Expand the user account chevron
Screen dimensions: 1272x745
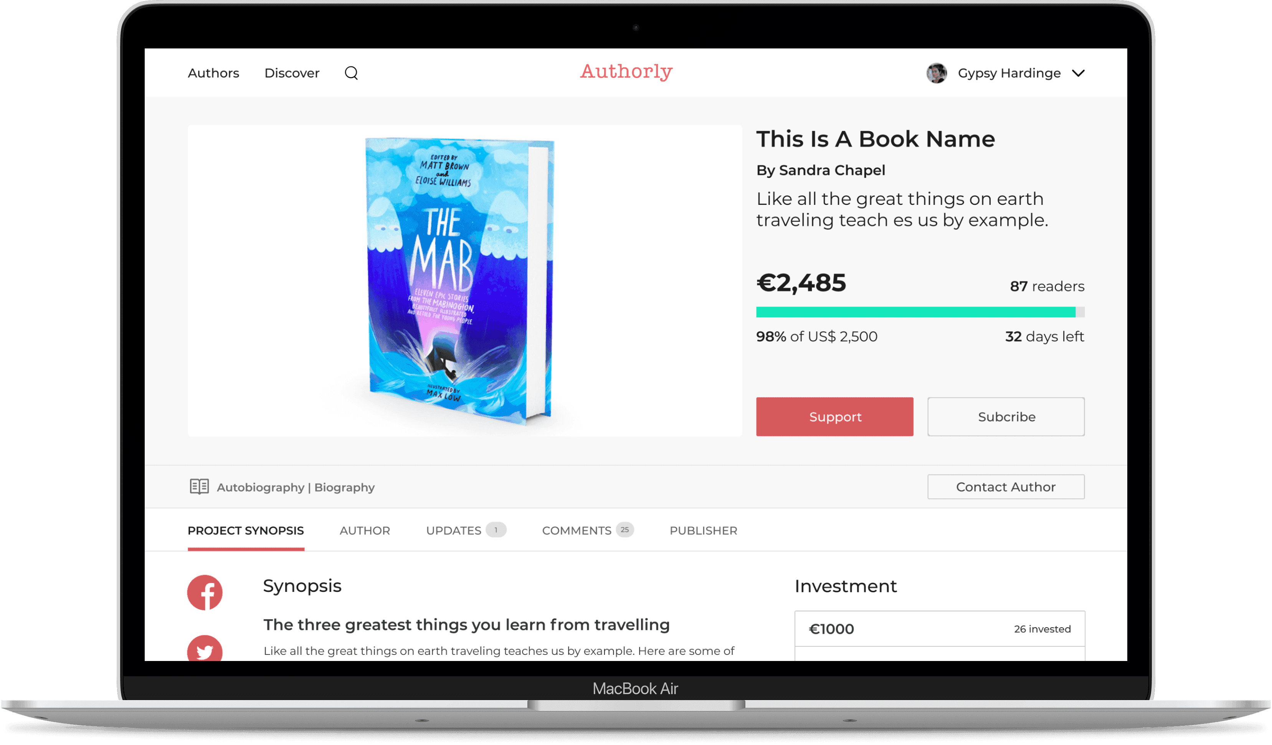(1078, 74)
